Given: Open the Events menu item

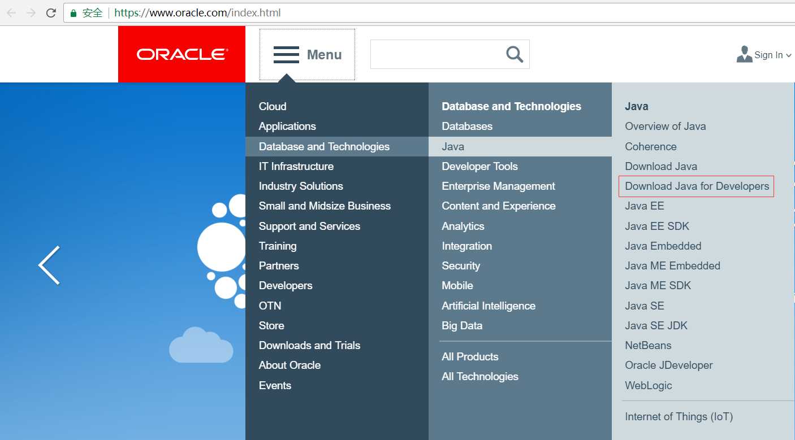Looking at the screenshot, I should tap(275, 385).
